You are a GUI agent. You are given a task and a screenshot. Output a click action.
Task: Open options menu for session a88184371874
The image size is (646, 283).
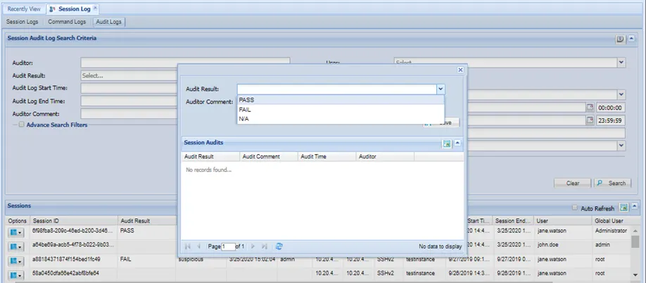[15, 261]
